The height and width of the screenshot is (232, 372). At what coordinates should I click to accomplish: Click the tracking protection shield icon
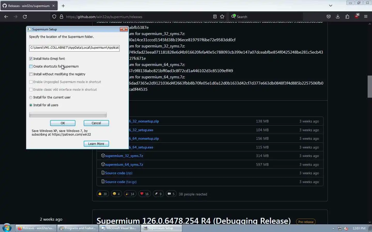click(x=54, y=17)
